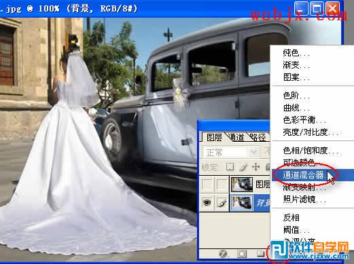Click the new layer group folder icon
The width and height of the screenshot is (354, 264).
[261, 253]
